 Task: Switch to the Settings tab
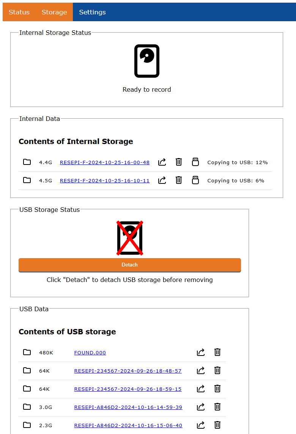[92, 12]
